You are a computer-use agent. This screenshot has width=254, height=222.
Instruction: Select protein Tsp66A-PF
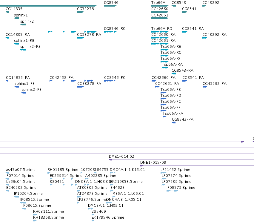pos(163,111)
